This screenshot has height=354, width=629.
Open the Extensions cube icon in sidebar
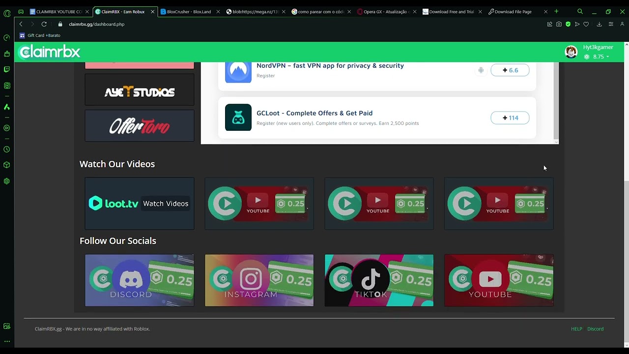pos(7,165)
